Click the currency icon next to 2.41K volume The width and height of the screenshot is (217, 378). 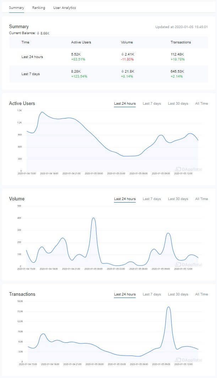tap(122, 54)
